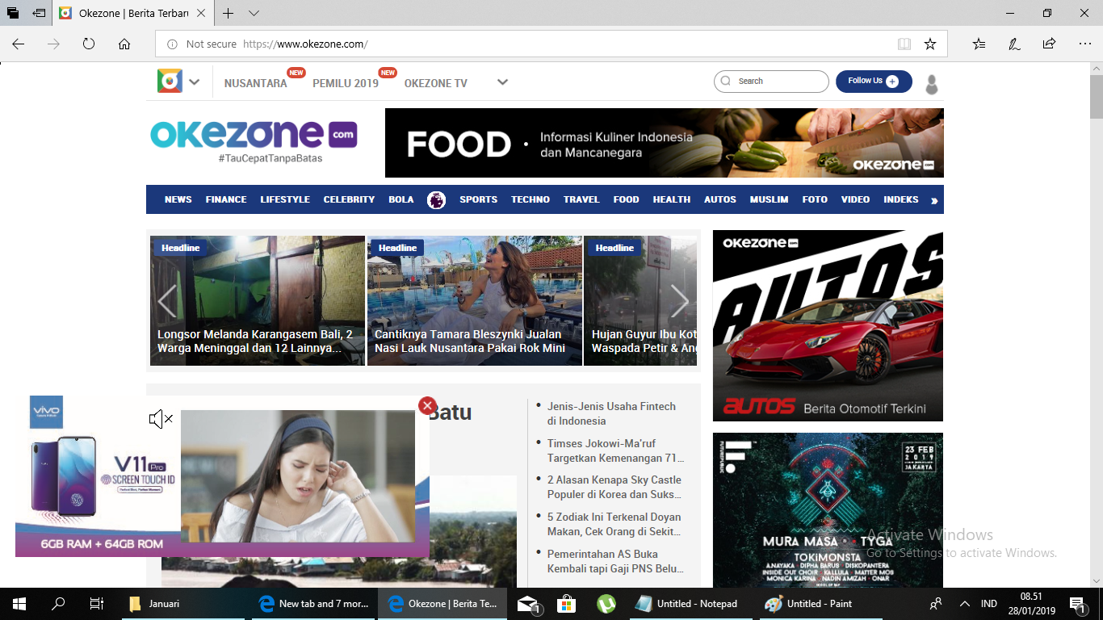1103x620 pixels.
Task: Open the Windows Start menu
Action: (x=19, y=604)
